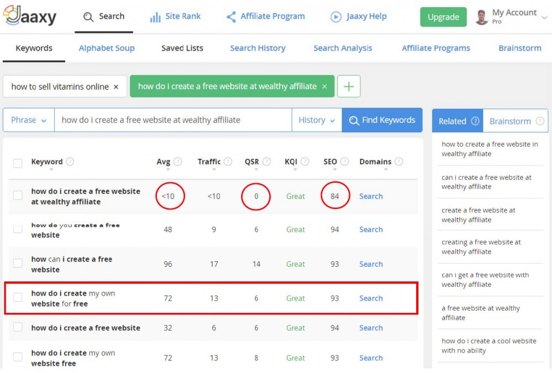The height and width of the screenshot is (373, 552).
Task: Switch to the Search Analysis tab
Action: [x=343, y=48]
